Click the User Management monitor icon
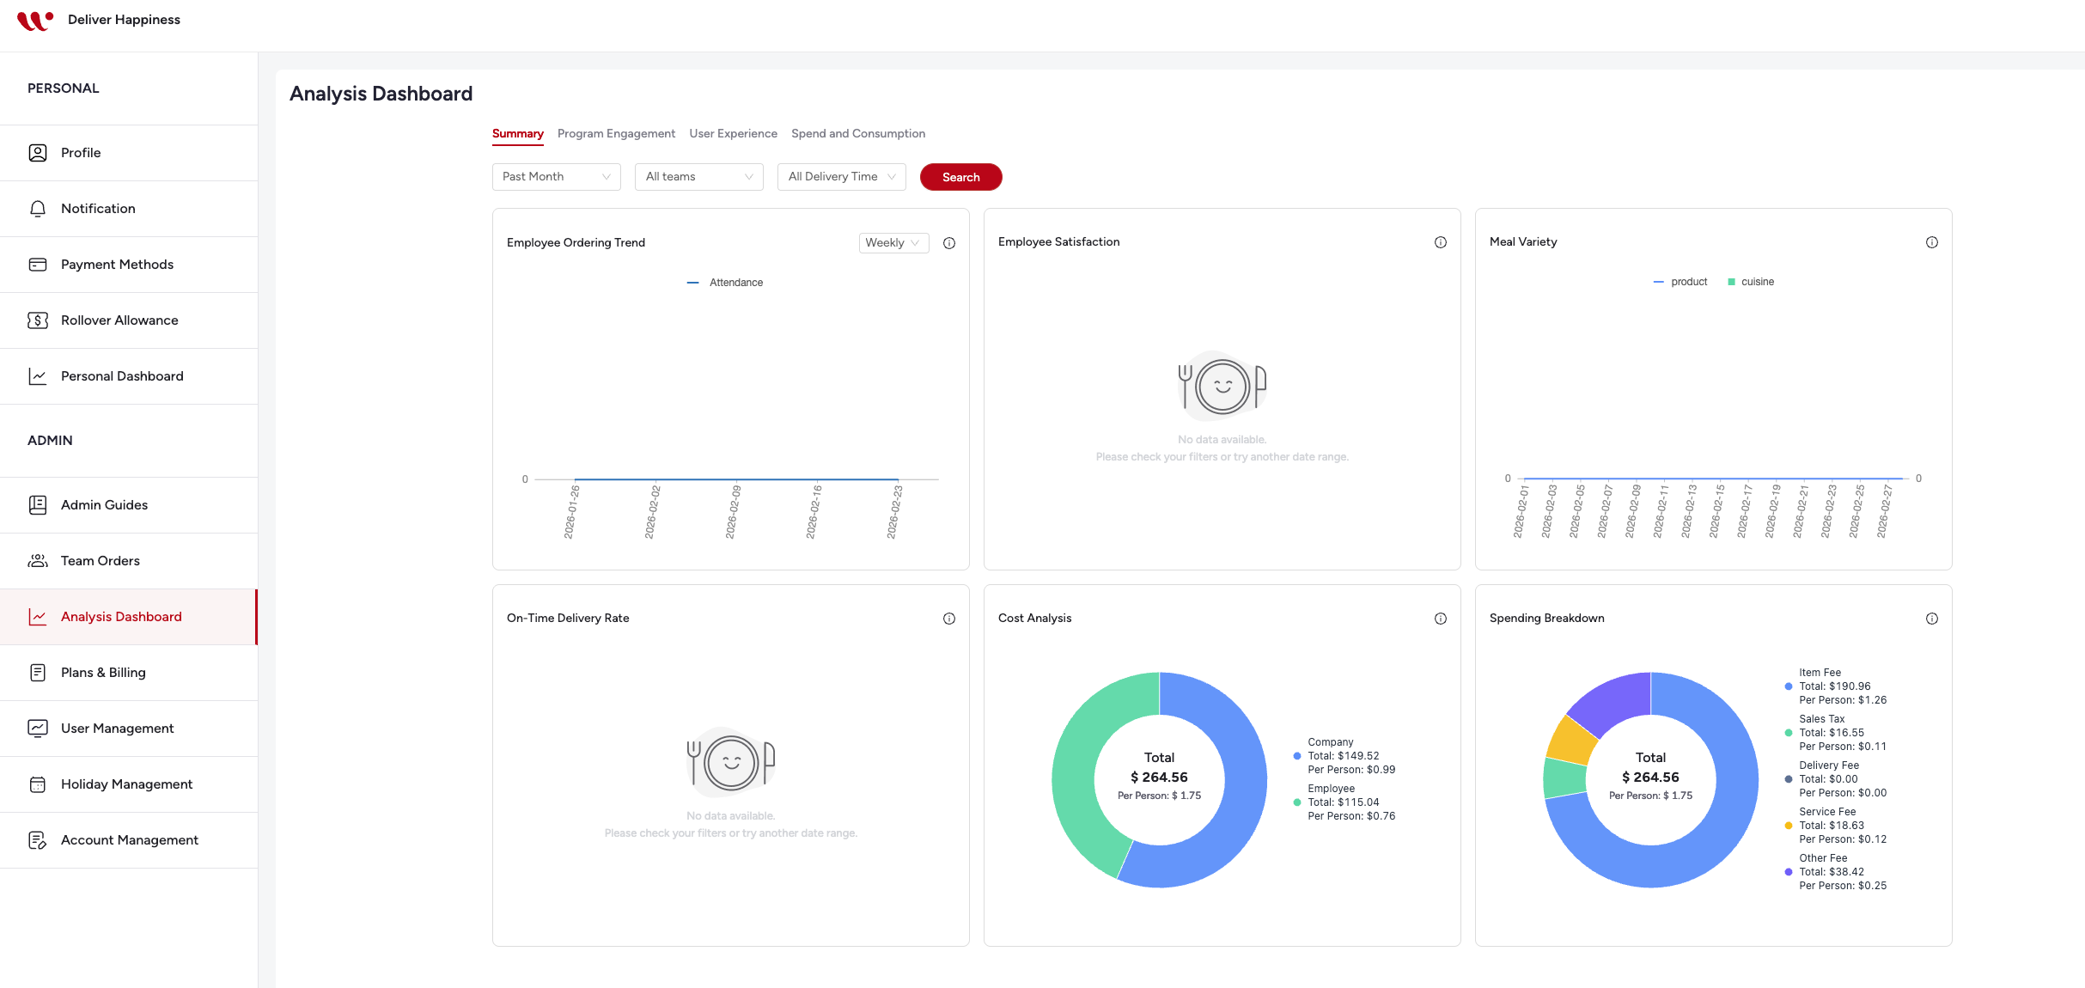This screenshot has width=2085, height=988. click(x=38, y=729)
